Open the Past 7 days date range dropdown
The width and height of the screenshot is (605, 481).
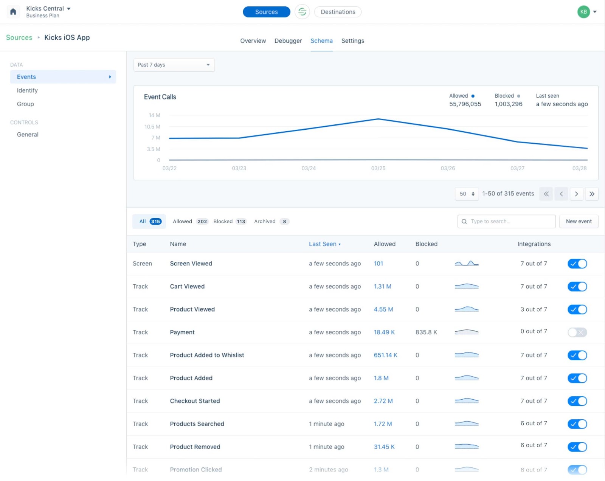click(174, 65)
